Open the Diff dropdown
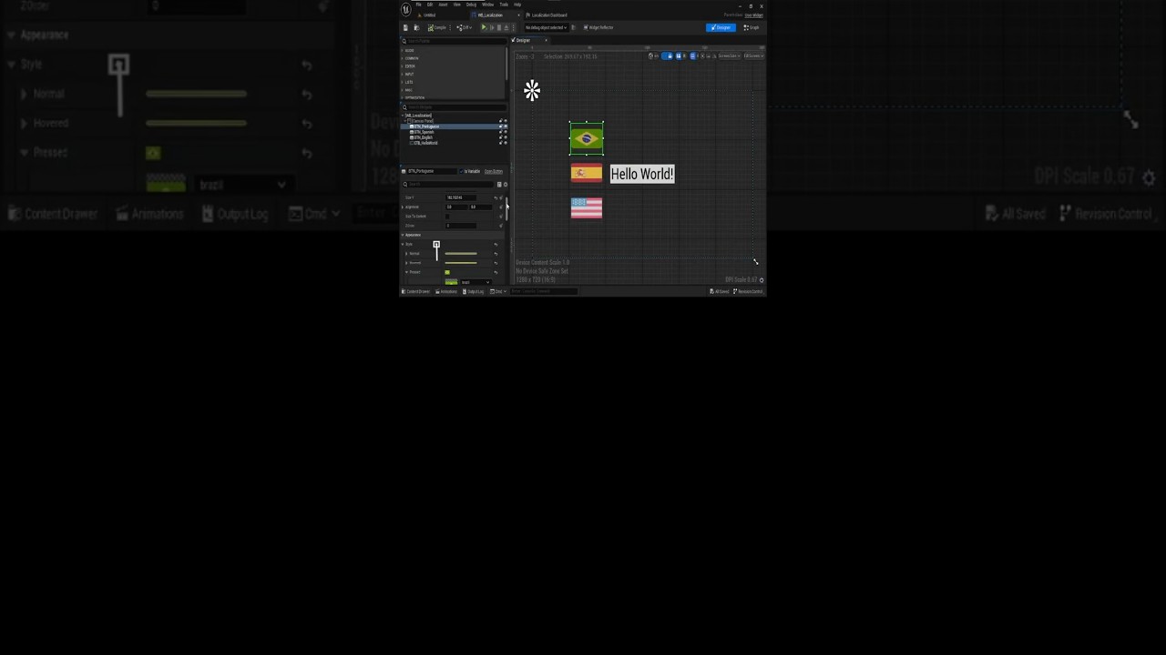The image size is (1166, 655). tap(464, 27)
